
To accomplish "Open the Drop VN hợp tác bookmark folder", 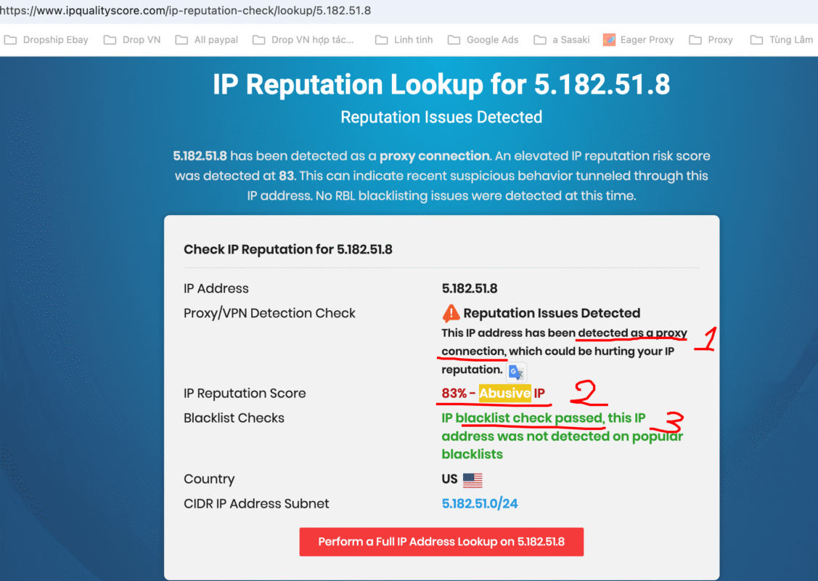I will (303, 40).
